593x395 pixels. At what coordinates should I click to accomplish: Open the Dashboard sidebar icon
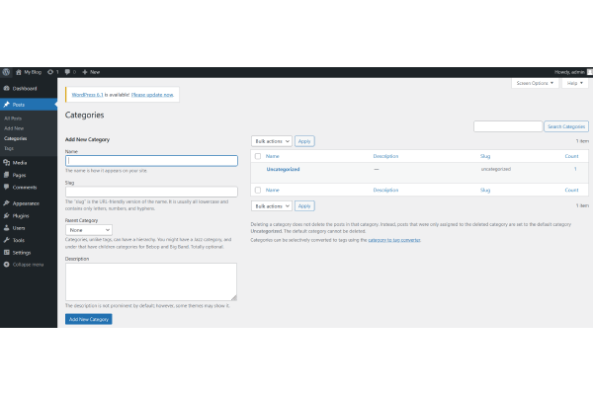7,89
